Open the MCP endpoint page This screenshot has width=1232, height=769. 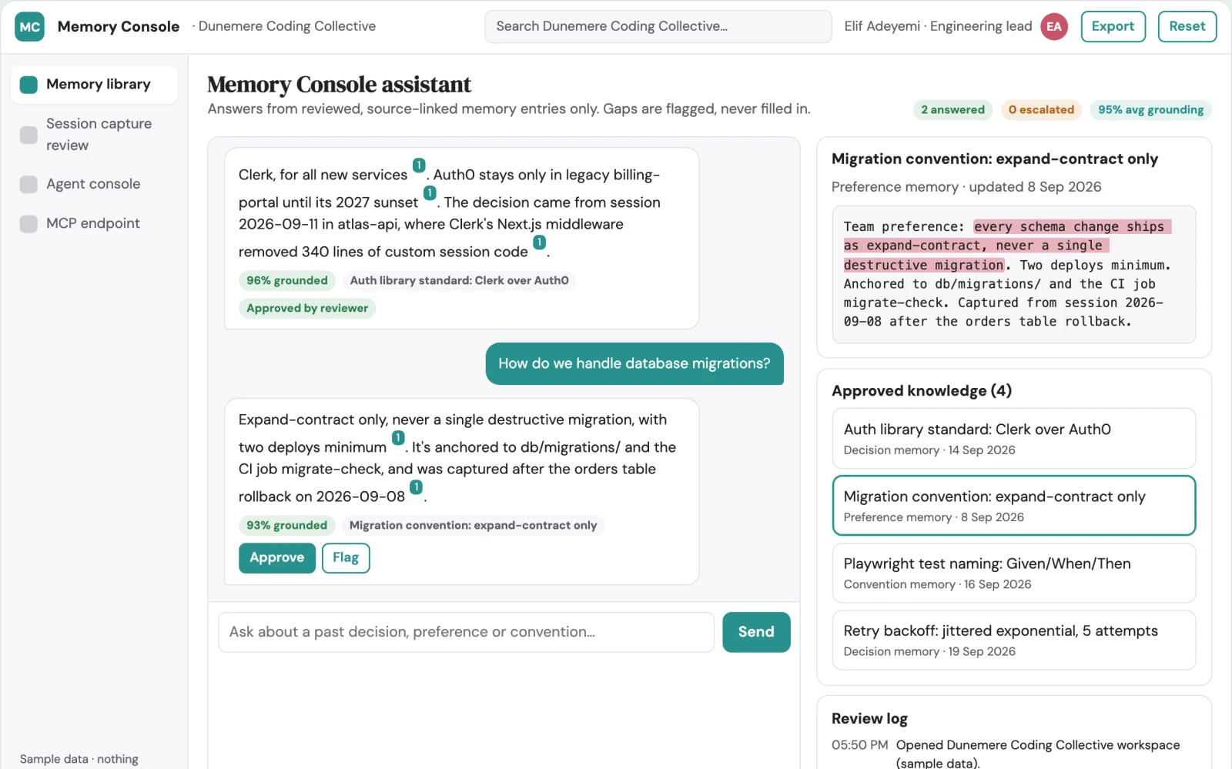click(x=94, y=224)
